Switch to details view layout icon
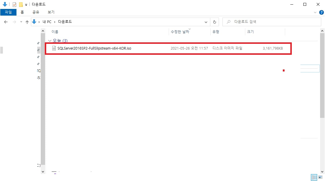 click(314, 177)
